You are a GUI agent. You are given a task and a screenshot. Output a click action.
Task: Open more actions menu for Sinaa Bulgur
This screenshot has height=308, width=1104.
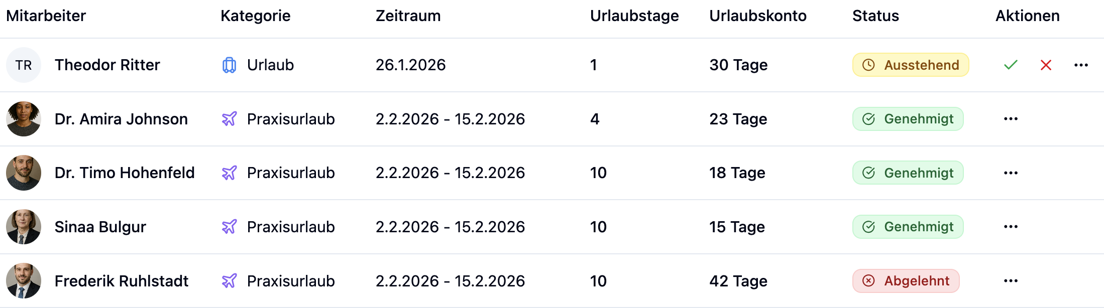(x=1011, y=227)
